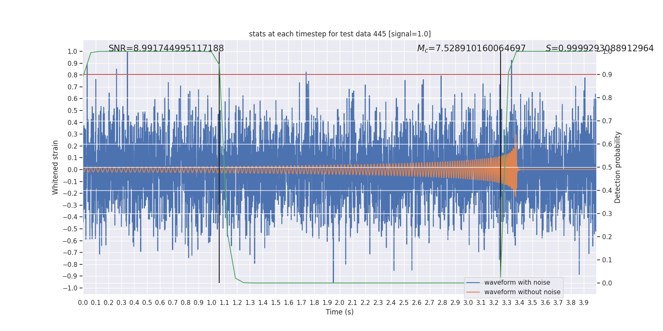Select the 0.8 tick on the Detection probability axis

[607, 98]
